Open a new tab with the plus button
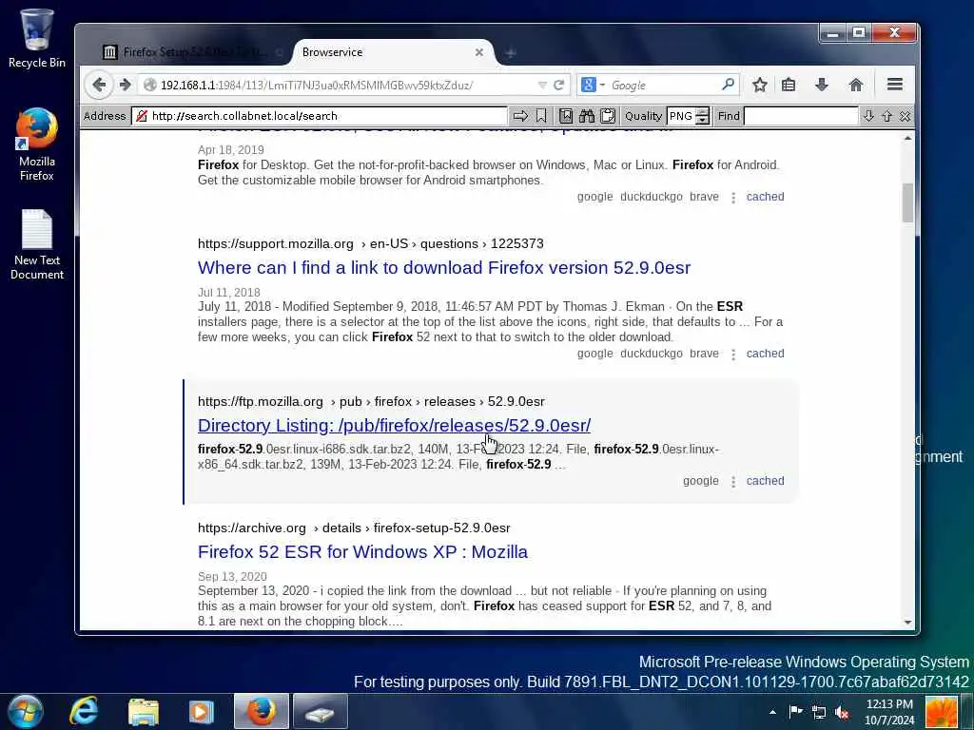Screen dimensions: 974x730 510,53
